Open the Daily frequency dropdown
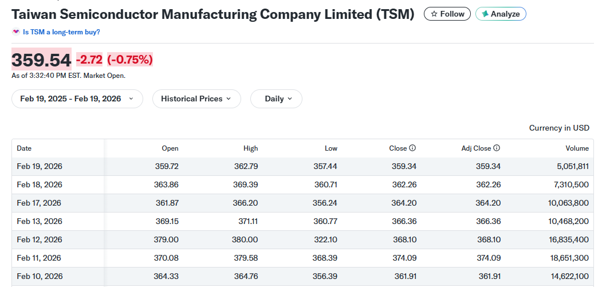Viewport: 606px width, 287px height. 276,99
